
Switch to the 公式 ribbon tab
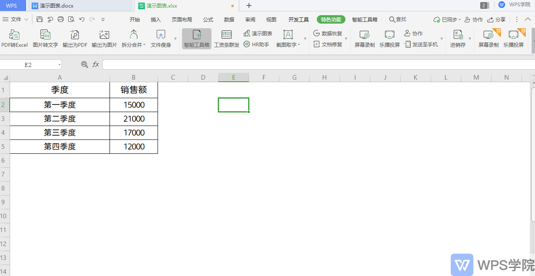pos(208,19)
